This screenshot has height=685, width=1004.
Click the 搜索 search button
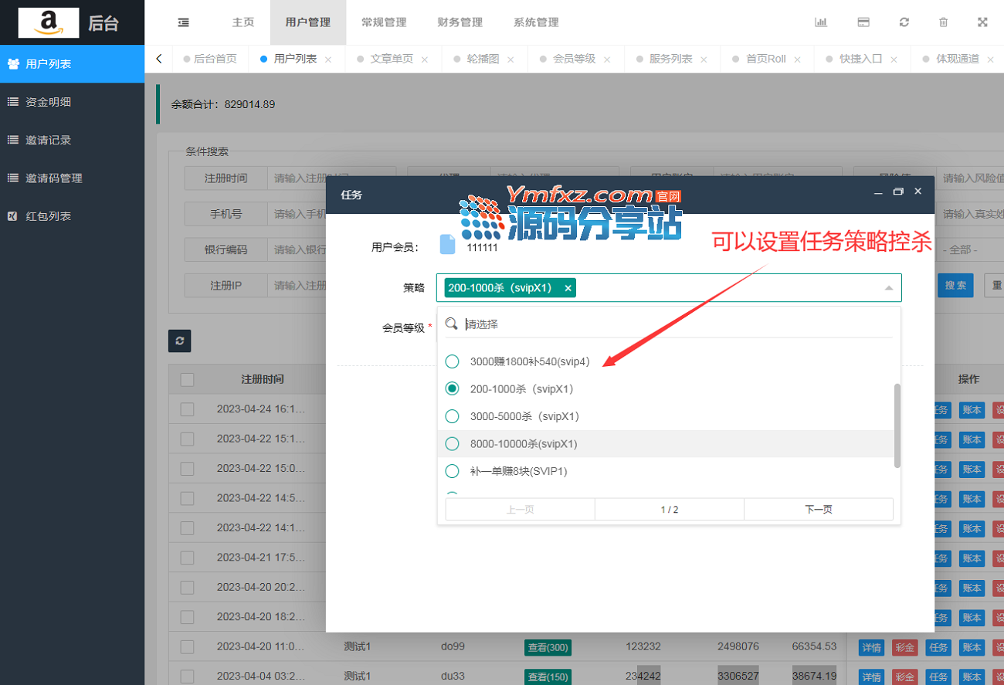point(955,286)
